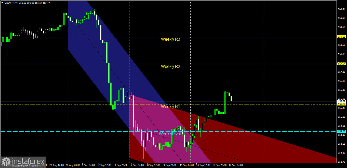Image resolution: width=347 pixels, height=168 pixels.
Task: Click the 9 Sep 20:00 time label
Action: 170,165
